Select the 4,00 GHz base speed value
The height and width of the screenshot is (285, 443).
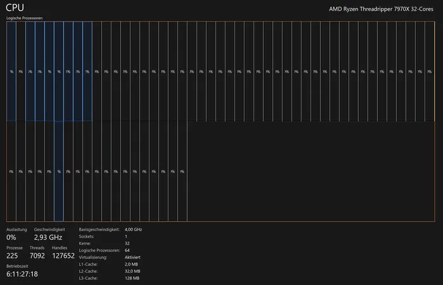point(134,229)
